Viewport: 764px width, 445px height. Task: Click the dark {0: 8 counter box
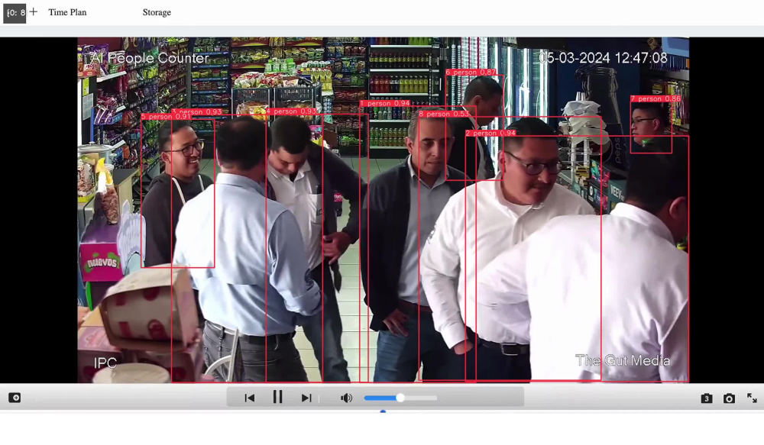click(x=15, y=13)
